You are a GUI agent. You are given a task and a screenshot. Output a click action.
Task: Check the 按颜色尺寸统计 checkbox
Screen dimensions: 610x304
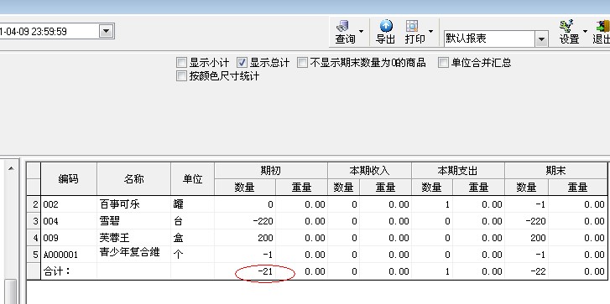(x=182, y=75)
